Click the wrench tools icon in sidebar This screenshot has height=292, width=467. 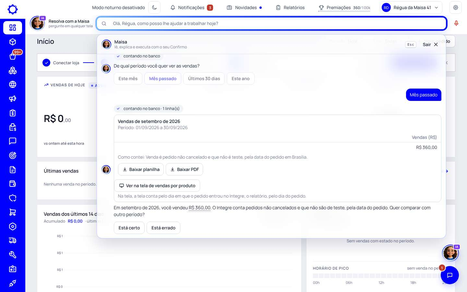tap(13, 255)
